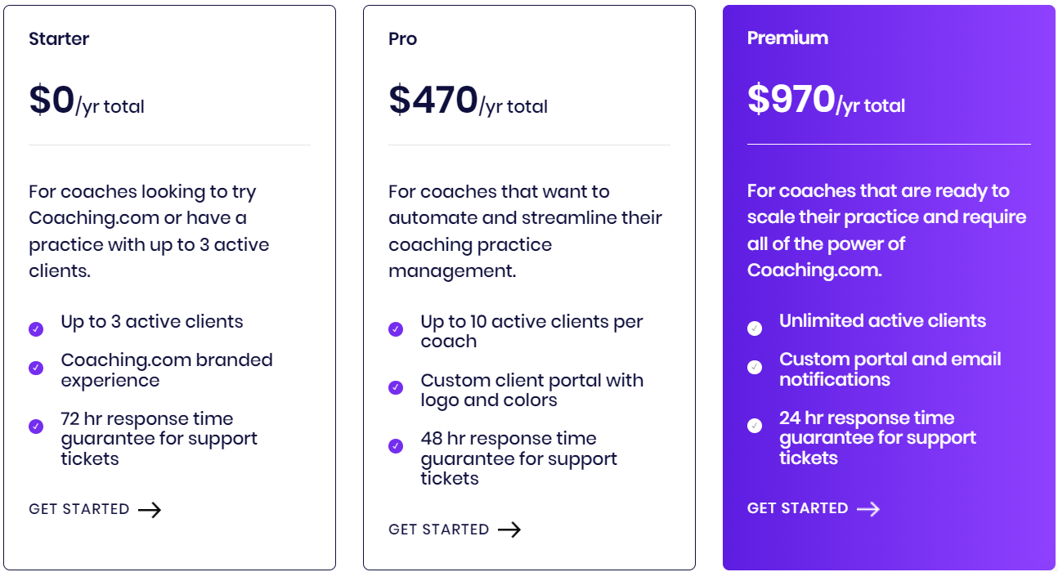Select the Starter plan heading
This screenshot has width=1058, height=572.
(x=59, y=38)
